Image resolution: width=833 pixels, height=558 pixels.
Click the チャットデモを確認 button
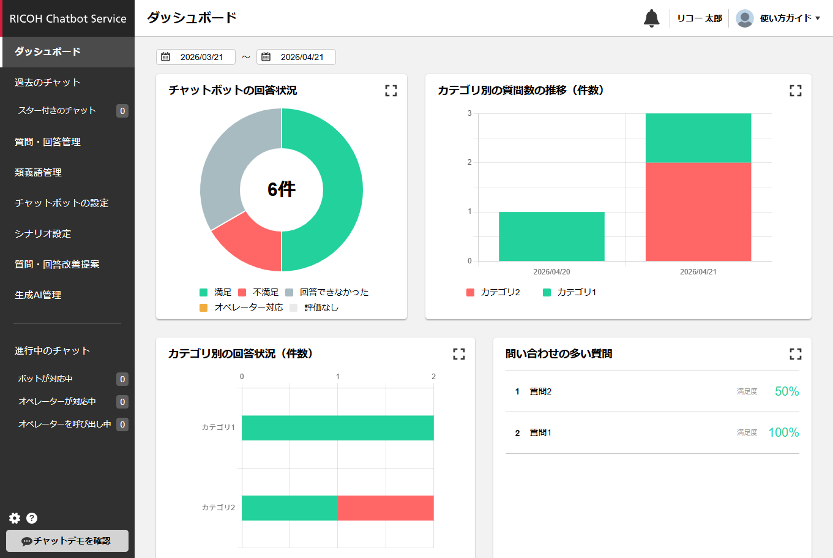tap(67, 541)
